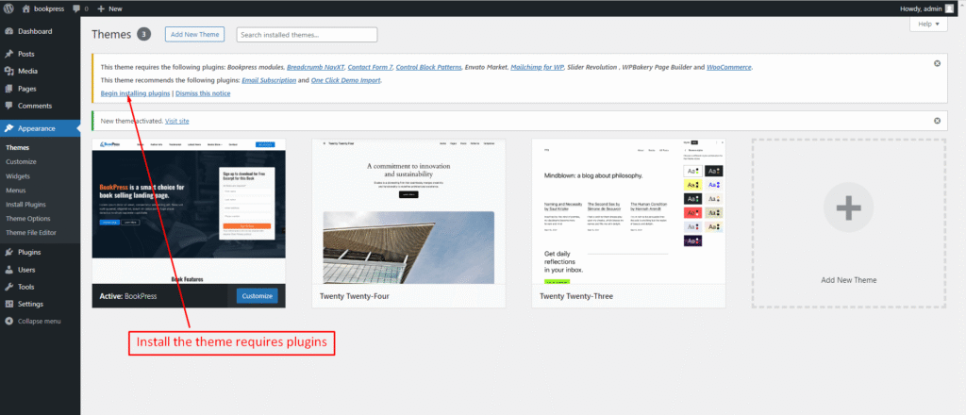This screenshot has width=966, height=415.
Task: Click the Collapse menu arrow icon
Action: click(x=9, y=321)
